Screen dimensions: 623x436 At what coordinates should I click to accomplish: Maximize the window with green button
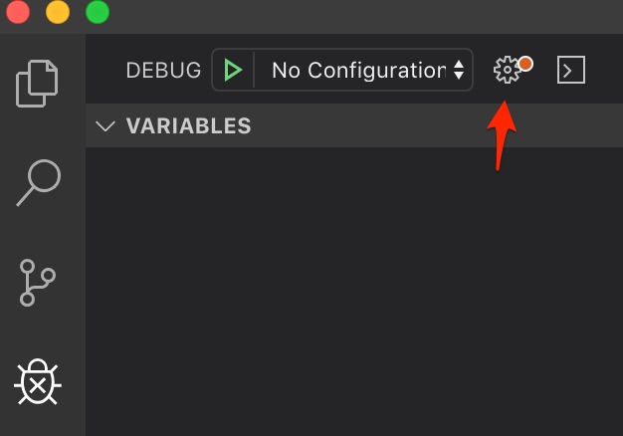click(98, 12)
